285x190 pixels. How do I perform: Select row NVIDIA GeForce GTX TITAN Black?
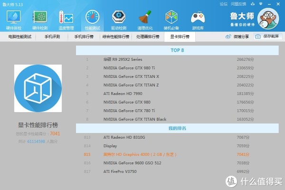tap(177, 119)
